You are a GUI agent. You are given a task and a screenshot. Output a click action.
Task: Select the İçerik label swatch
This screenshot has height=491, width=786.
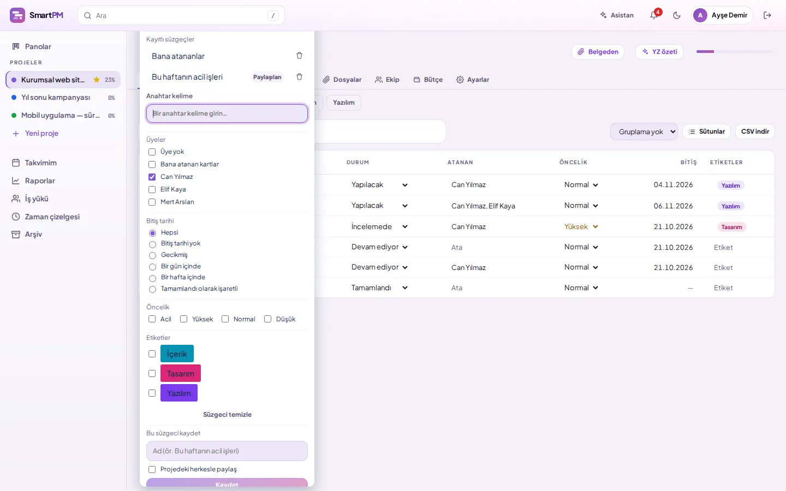pyautogui.click(x=177, y=354)
